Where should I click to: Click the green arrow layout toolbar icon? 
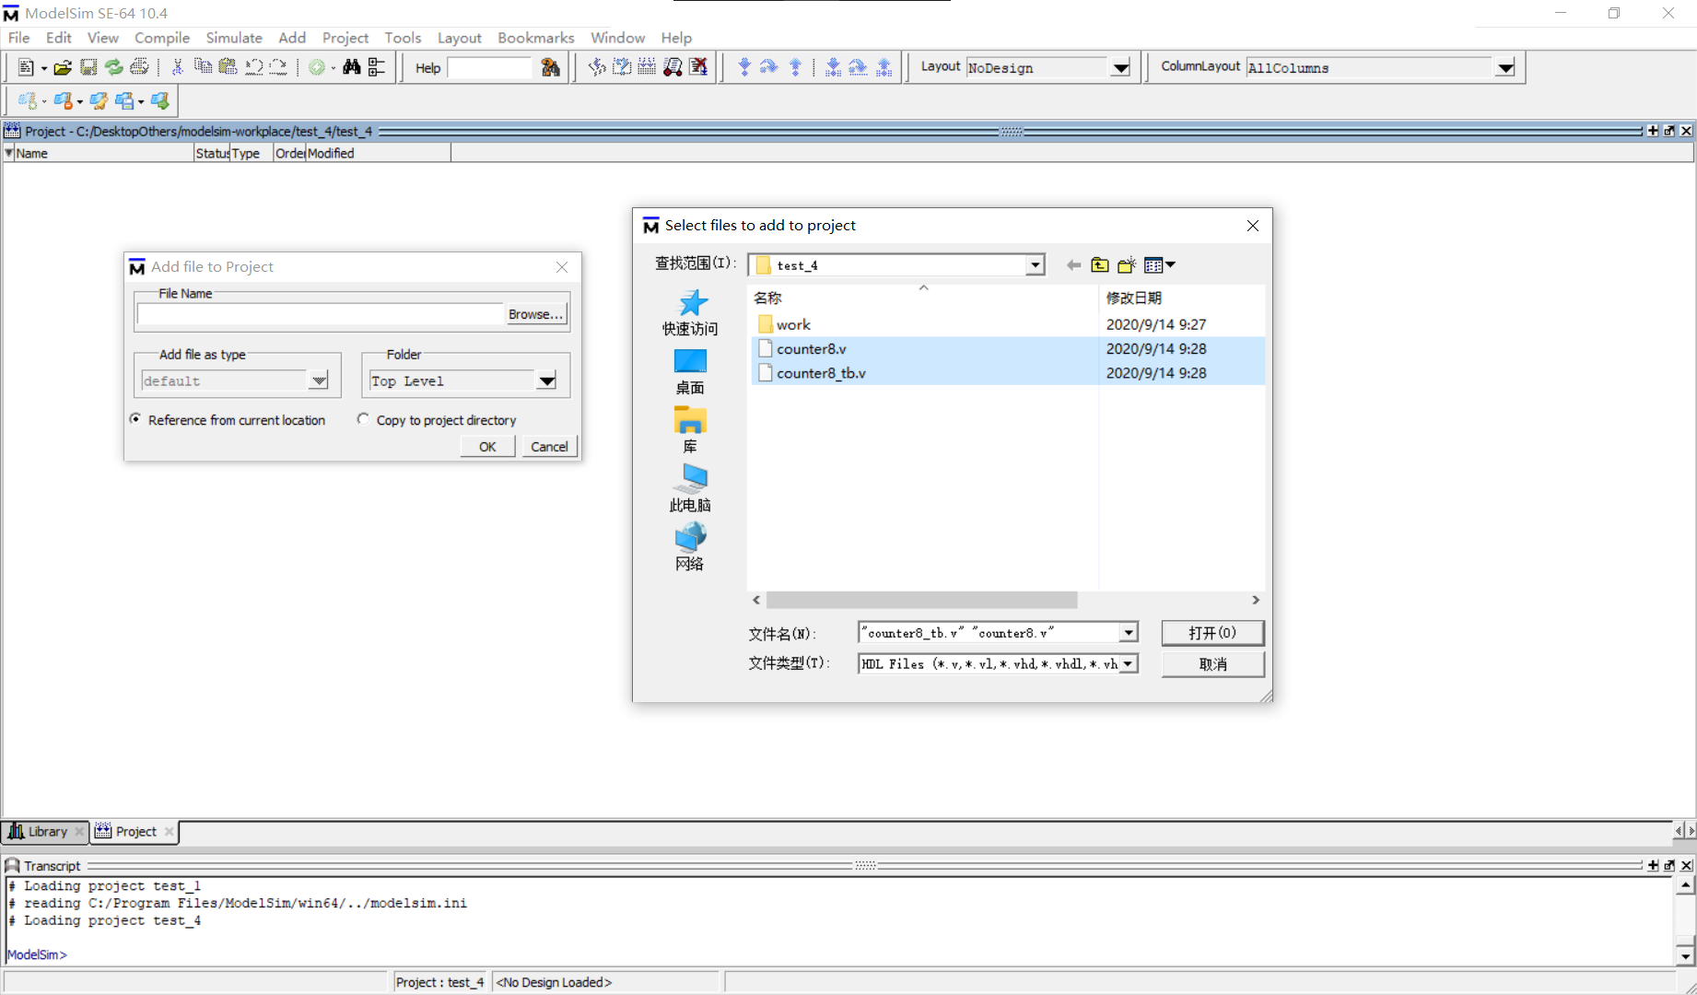pos(160,100)
